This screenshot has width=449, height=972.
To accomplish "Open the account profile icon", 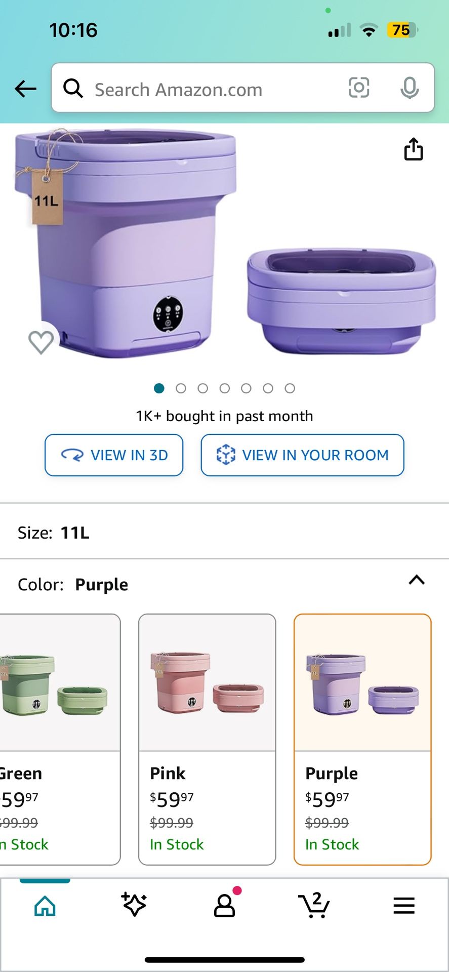I will point(225,905).
